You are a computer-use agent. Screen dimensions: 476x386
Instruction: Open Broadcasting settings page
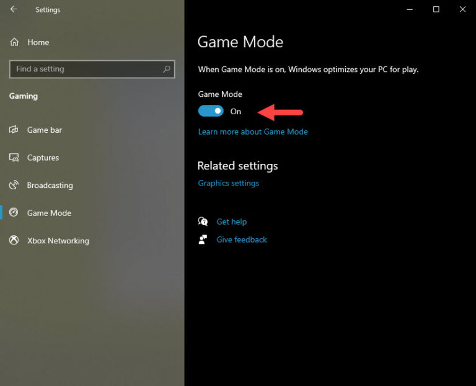[92, 185]
